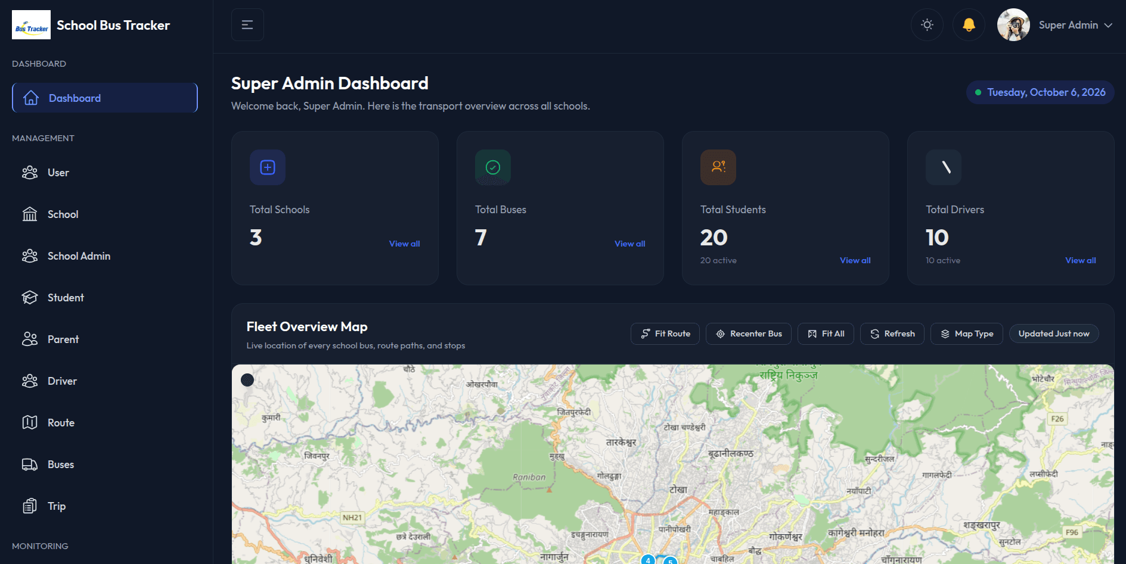Click the School building icon
The height and width of the screenshot is (564, 1126).
[x=30, y=214]
